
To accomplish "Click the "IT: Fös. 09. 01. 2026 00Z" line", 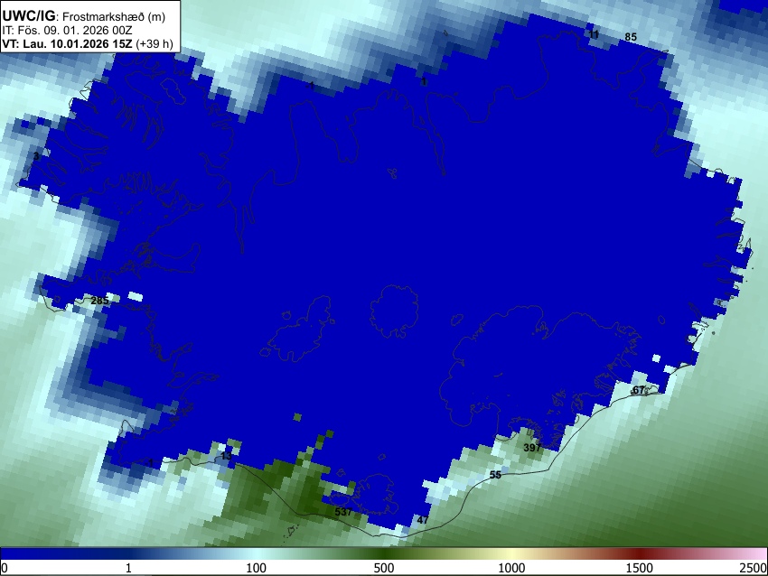I will click(x=67, y=31).
